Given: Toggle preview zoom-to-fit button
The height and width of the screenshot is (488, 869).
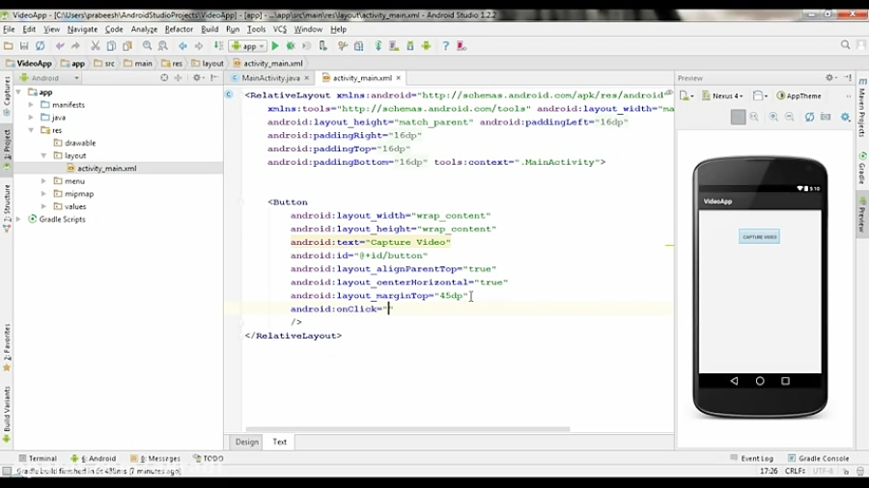Looking at the screenshot, I should (739, 117).
